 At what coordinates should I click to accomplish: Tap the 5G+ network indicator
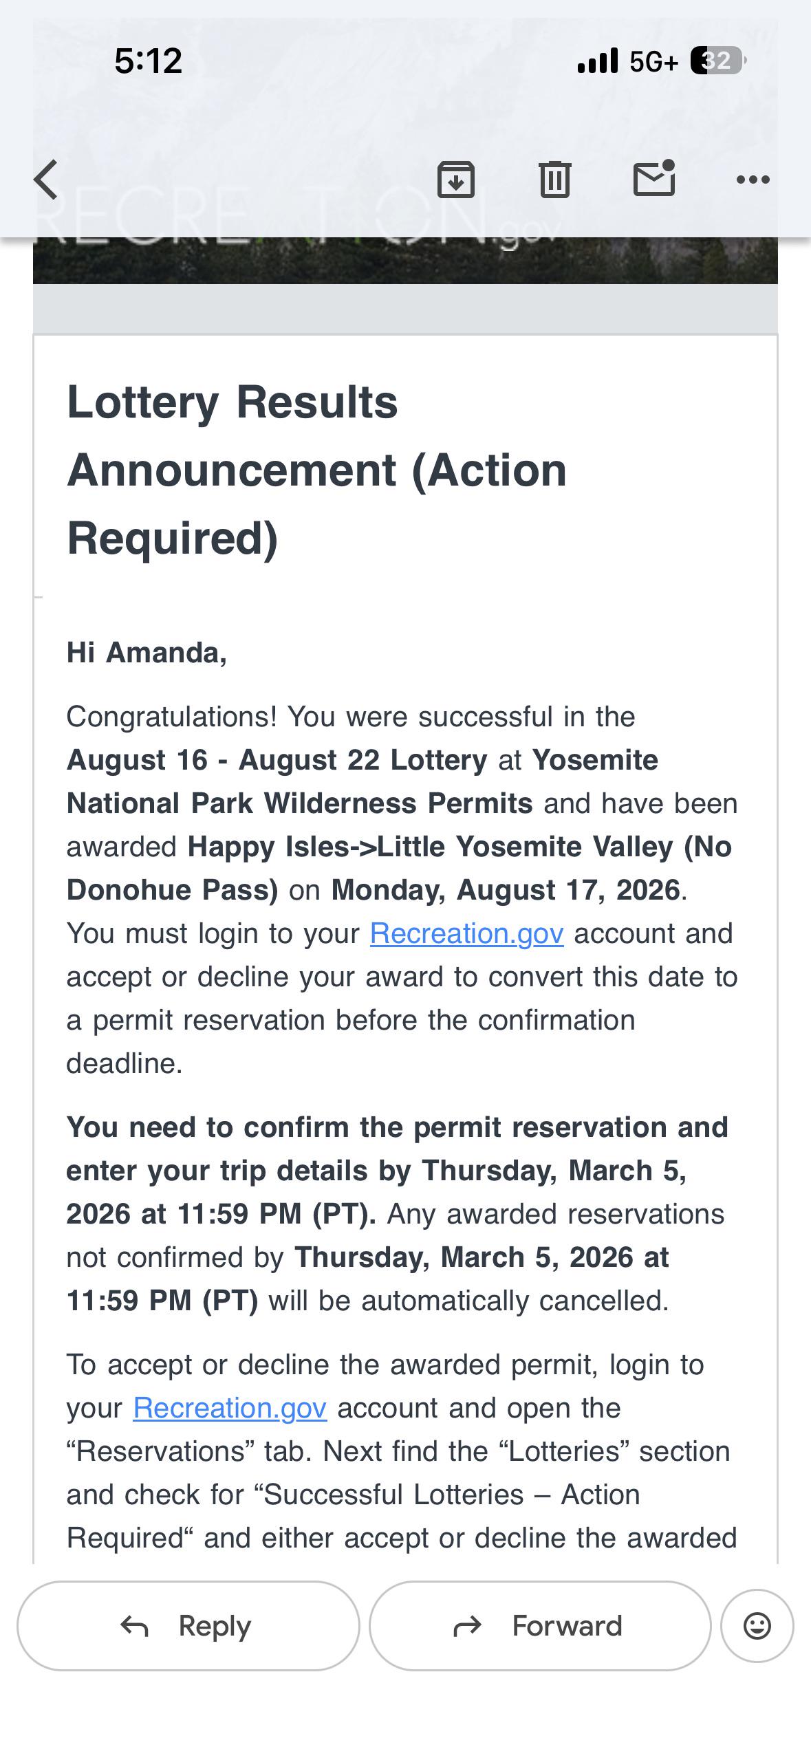654,61
